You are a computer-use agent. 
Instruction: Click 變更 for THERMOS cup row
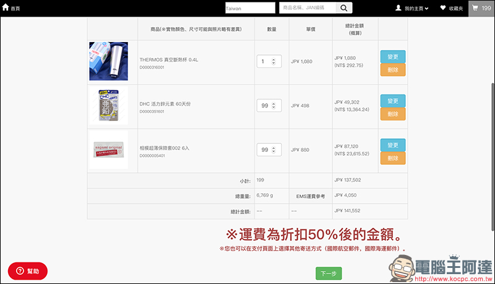click(x=393, y=57)
